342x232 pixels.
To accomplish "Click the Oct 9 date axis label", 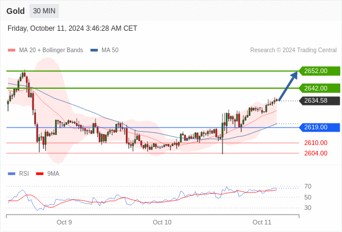I will pos(64,222).
